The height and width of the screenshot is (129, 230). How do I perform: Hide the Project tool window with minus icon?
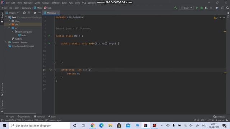40,13
